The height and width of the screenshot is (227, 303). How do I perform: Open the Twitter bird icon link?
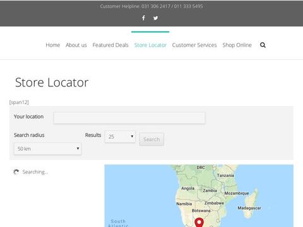[155, 18]
